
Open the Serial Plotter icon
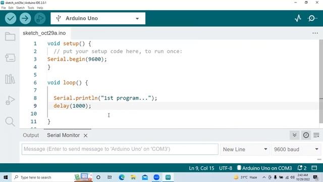(x=298, y=18)
